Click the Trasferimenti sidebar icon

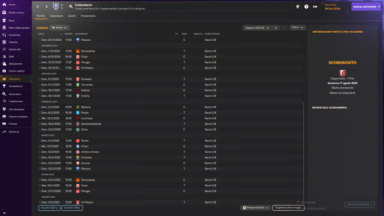click(x=4, y=101)
